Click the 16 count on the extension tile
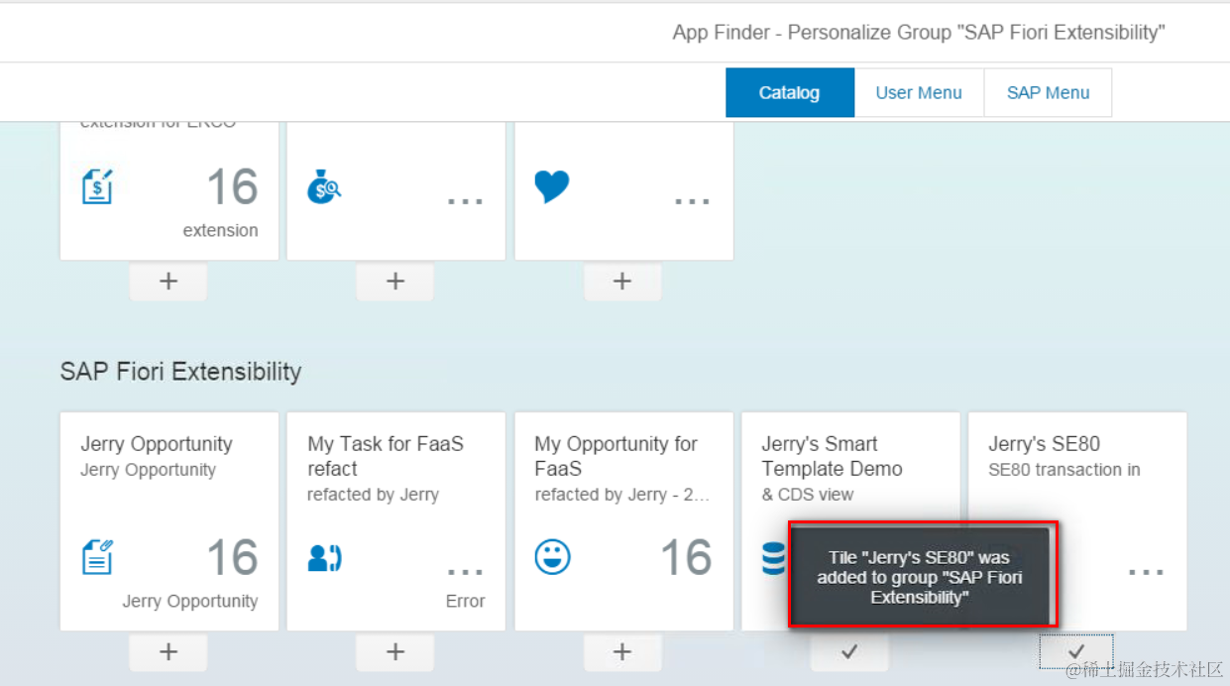Screen dimensions: 1230x686 click(x=232, y=187)
